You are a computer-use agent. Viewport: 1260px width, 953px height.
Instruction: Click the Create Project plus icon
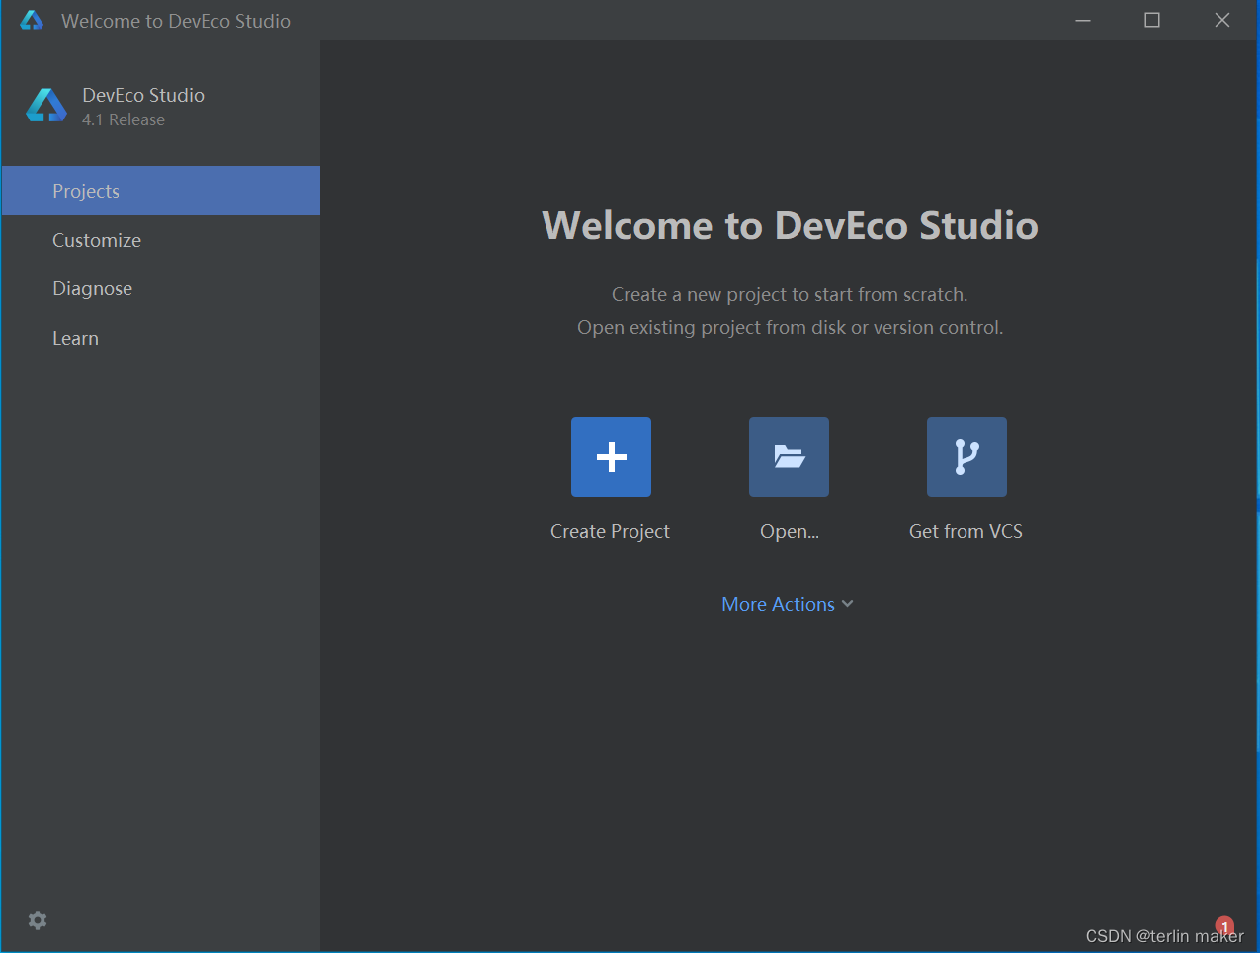tap(611, 456)
